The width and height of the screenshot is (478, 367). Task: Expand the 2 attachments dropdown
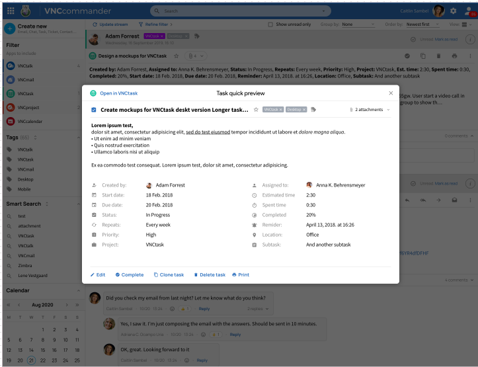(370, 109)
